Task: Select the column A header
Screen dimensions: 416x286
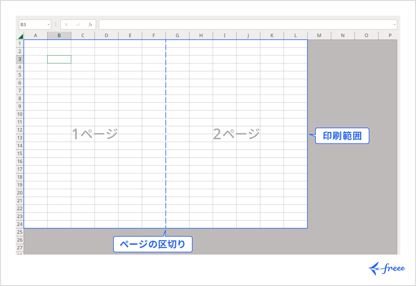Action: tap(35, 35)
